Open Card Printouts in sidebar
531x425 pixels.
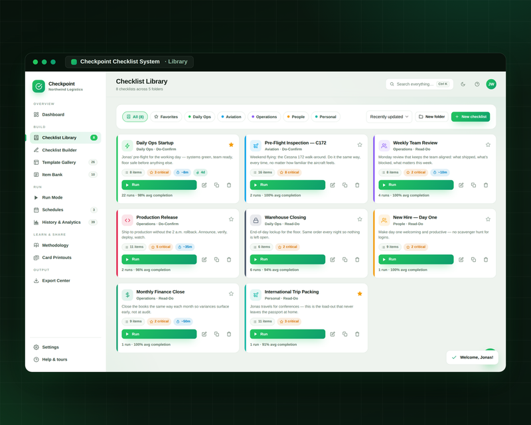point(65,258)
